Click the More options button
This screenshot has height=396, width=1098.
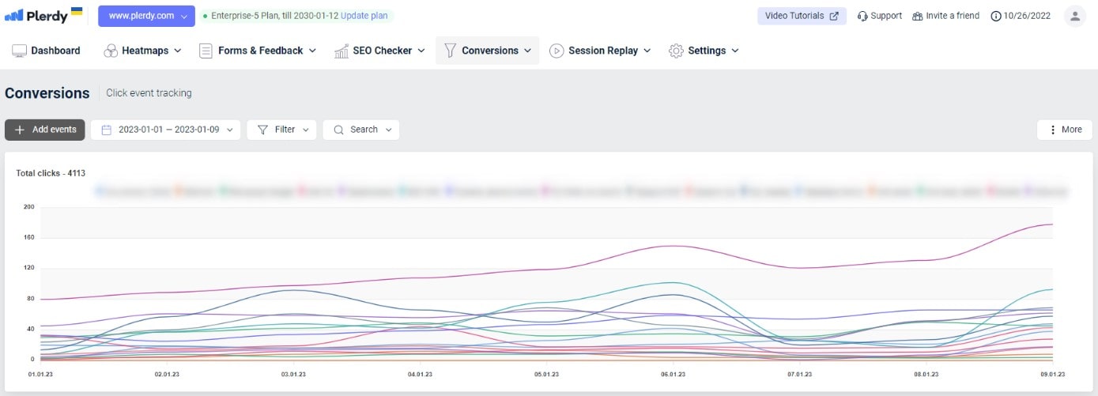tap(1064, 130)
